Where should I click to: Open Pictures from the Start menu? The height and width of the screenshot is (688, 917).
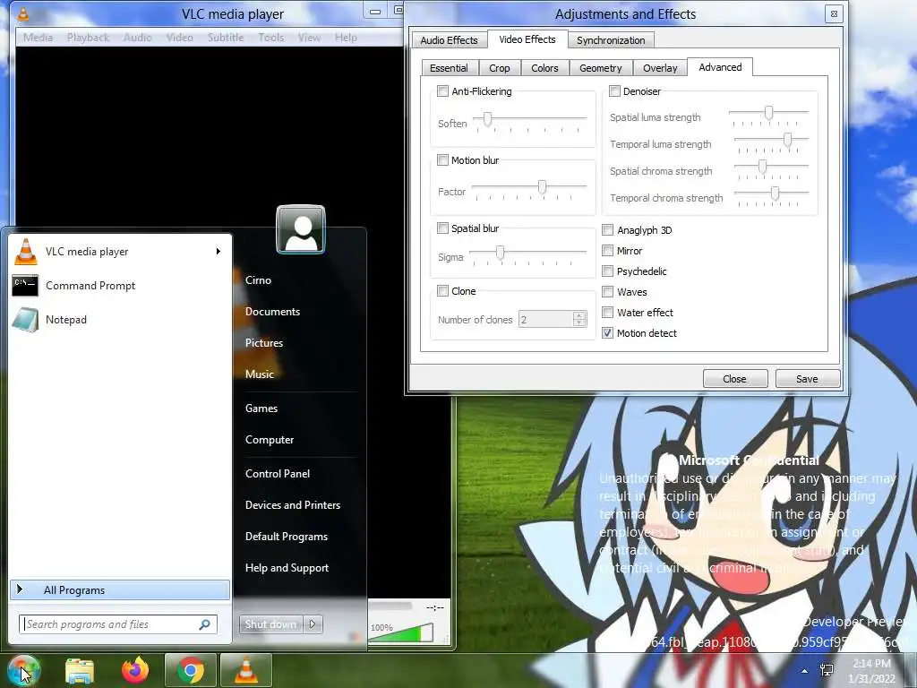click(x=264, y=343)
